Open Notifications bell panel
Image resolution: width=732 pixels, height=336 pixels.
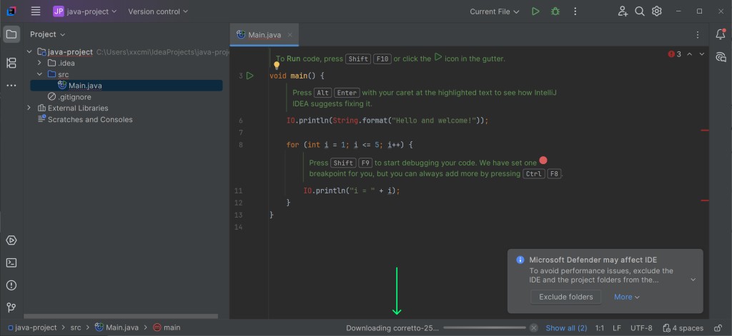coord(721,34)
